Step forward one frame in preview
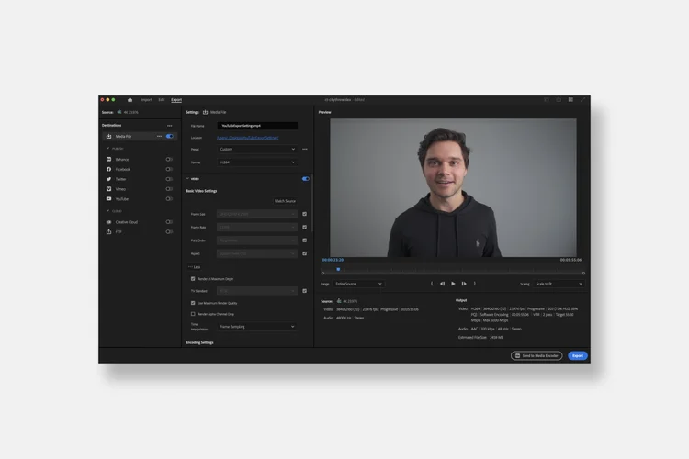 [464, 284]
